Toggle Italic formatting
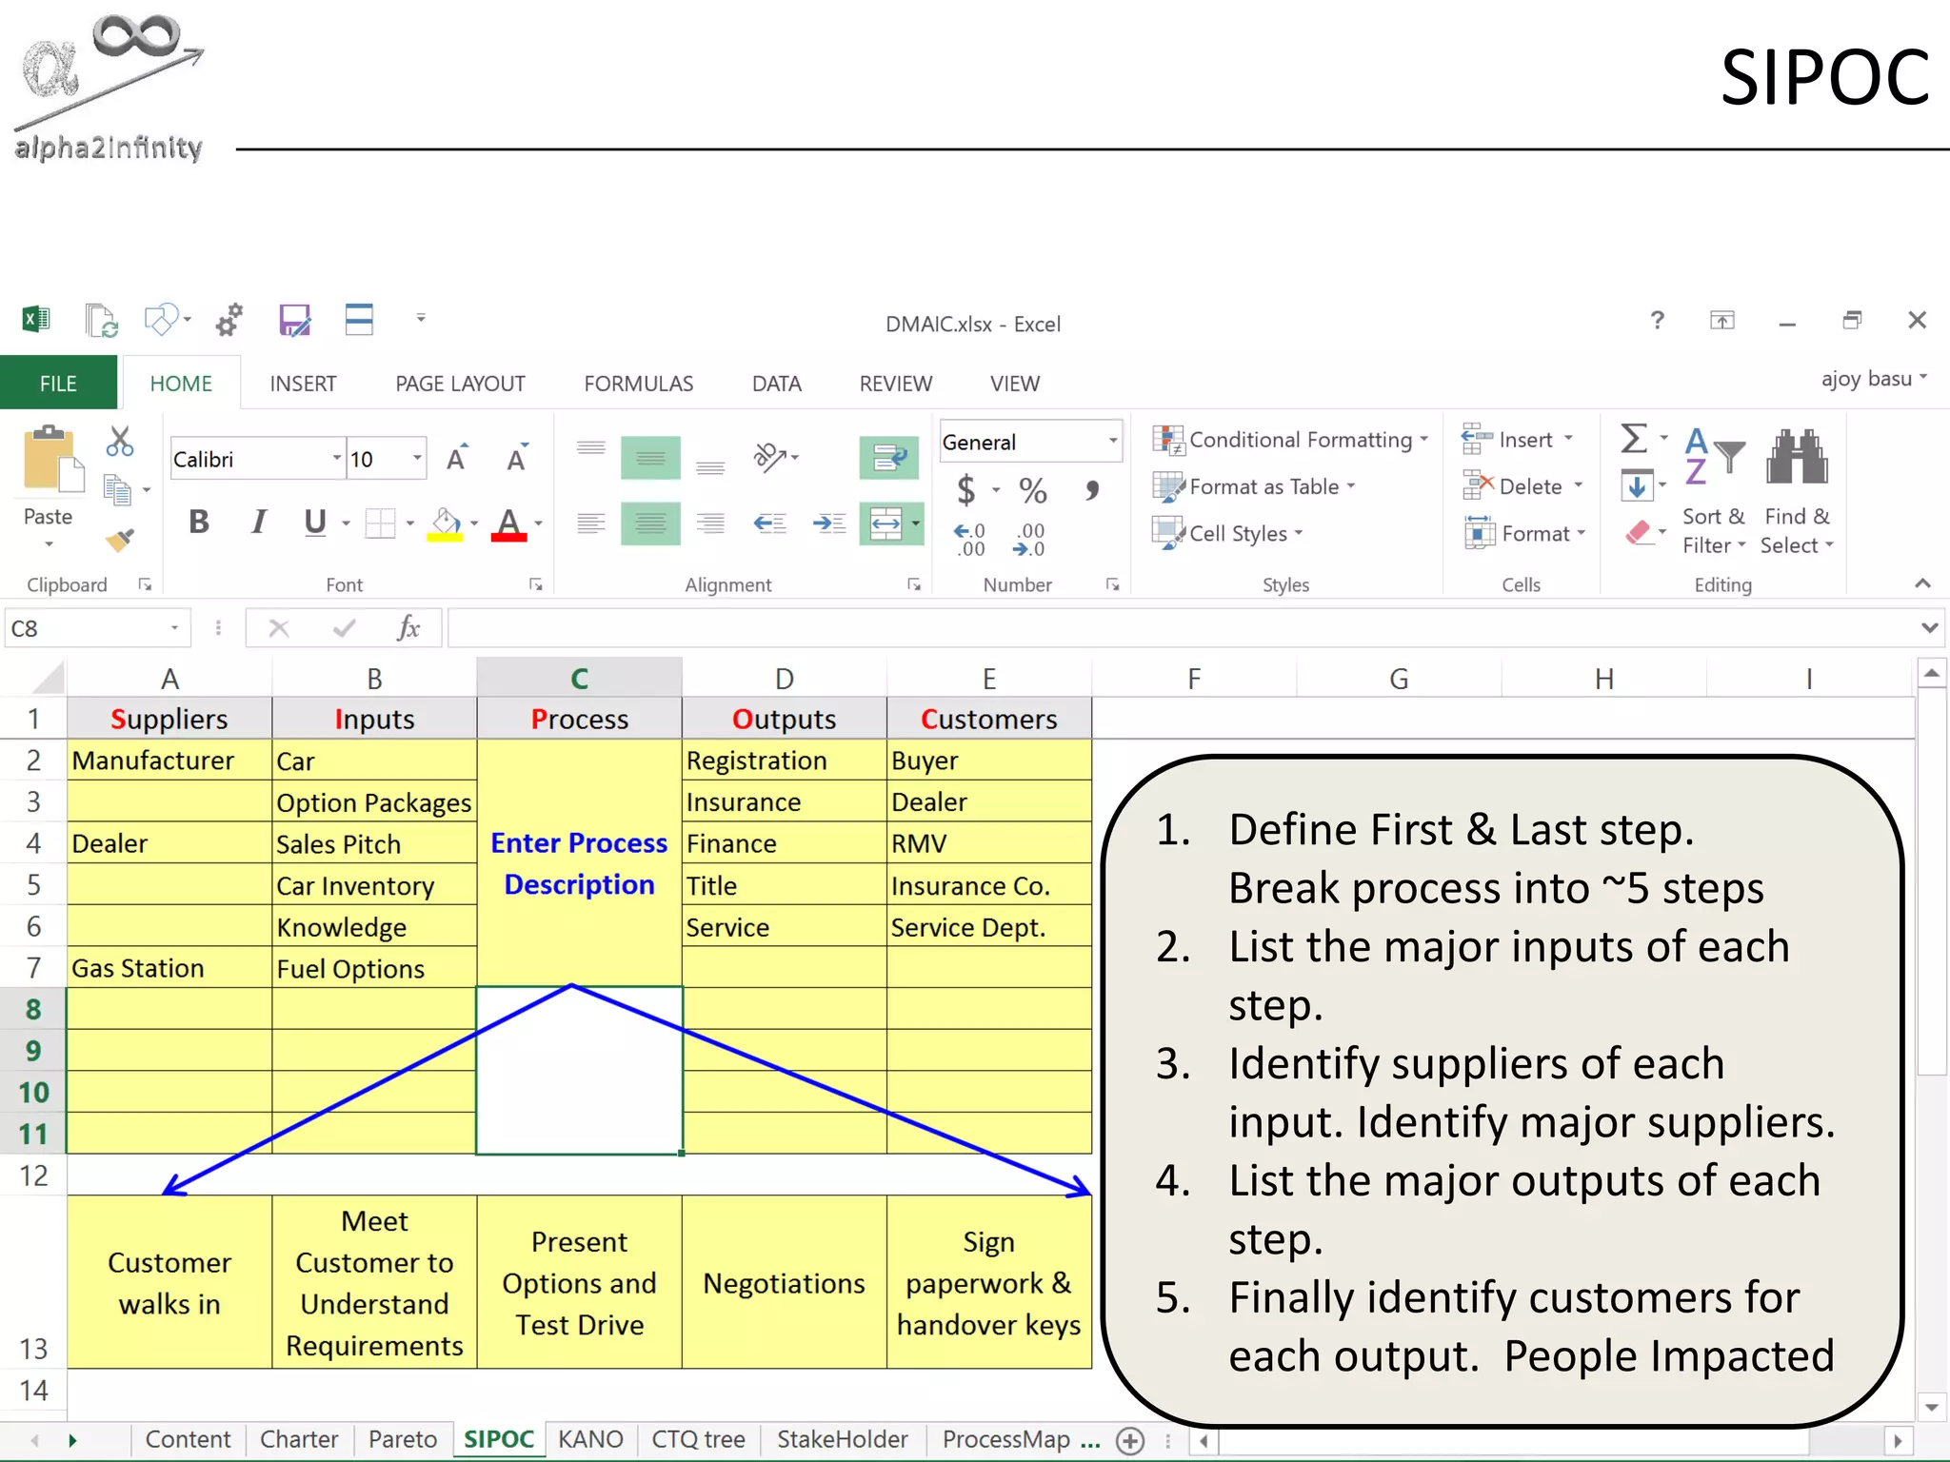 258,522
